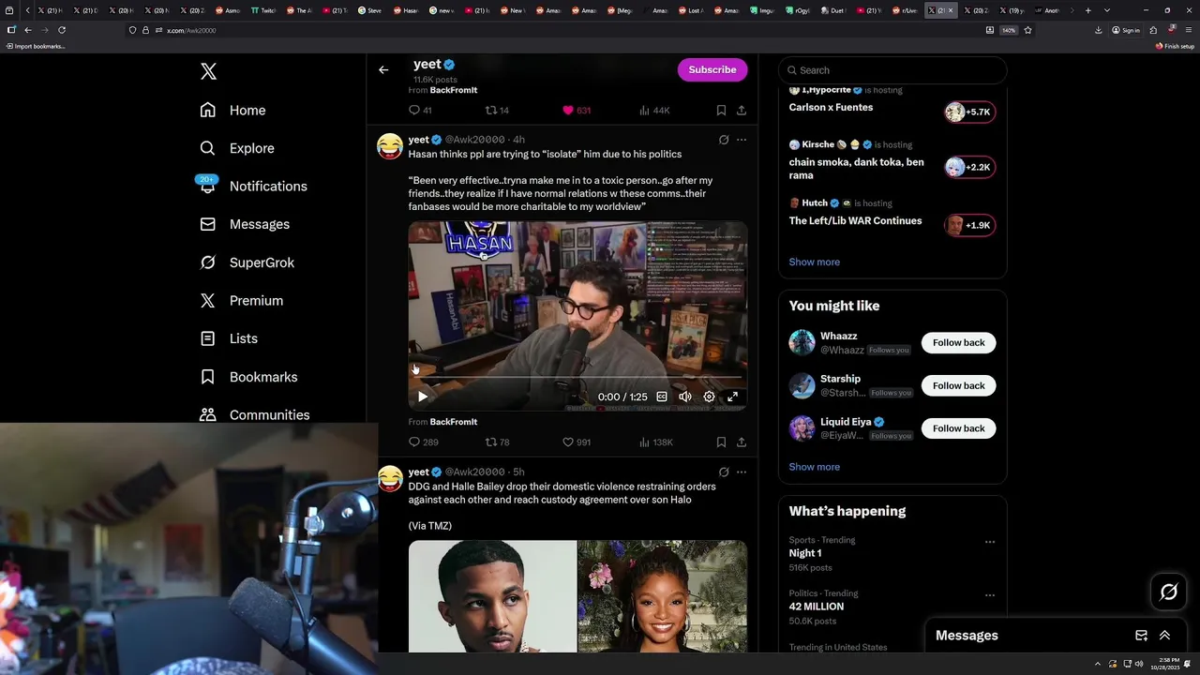The image size is (1200, 675).
Task: Show more under You might like
Action: [814, 467]
